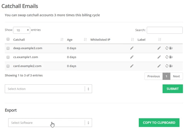Sort by Age column arrows

(85, 40)
